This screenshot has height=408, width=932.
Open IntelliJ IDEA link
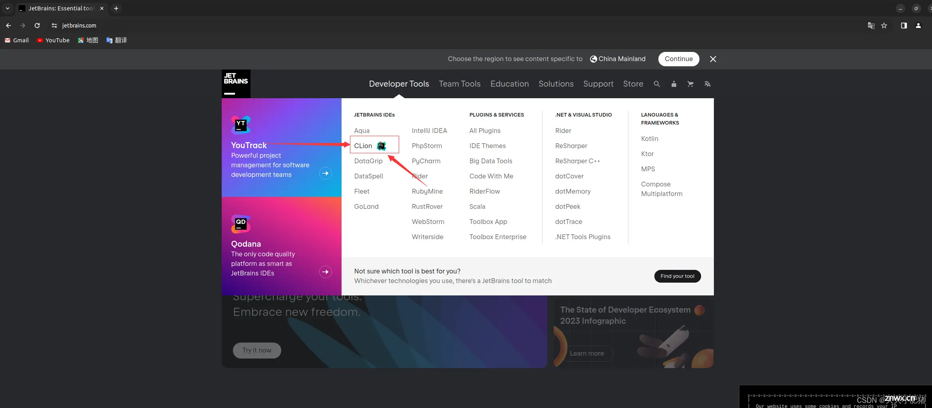click(x=429, y=131)
